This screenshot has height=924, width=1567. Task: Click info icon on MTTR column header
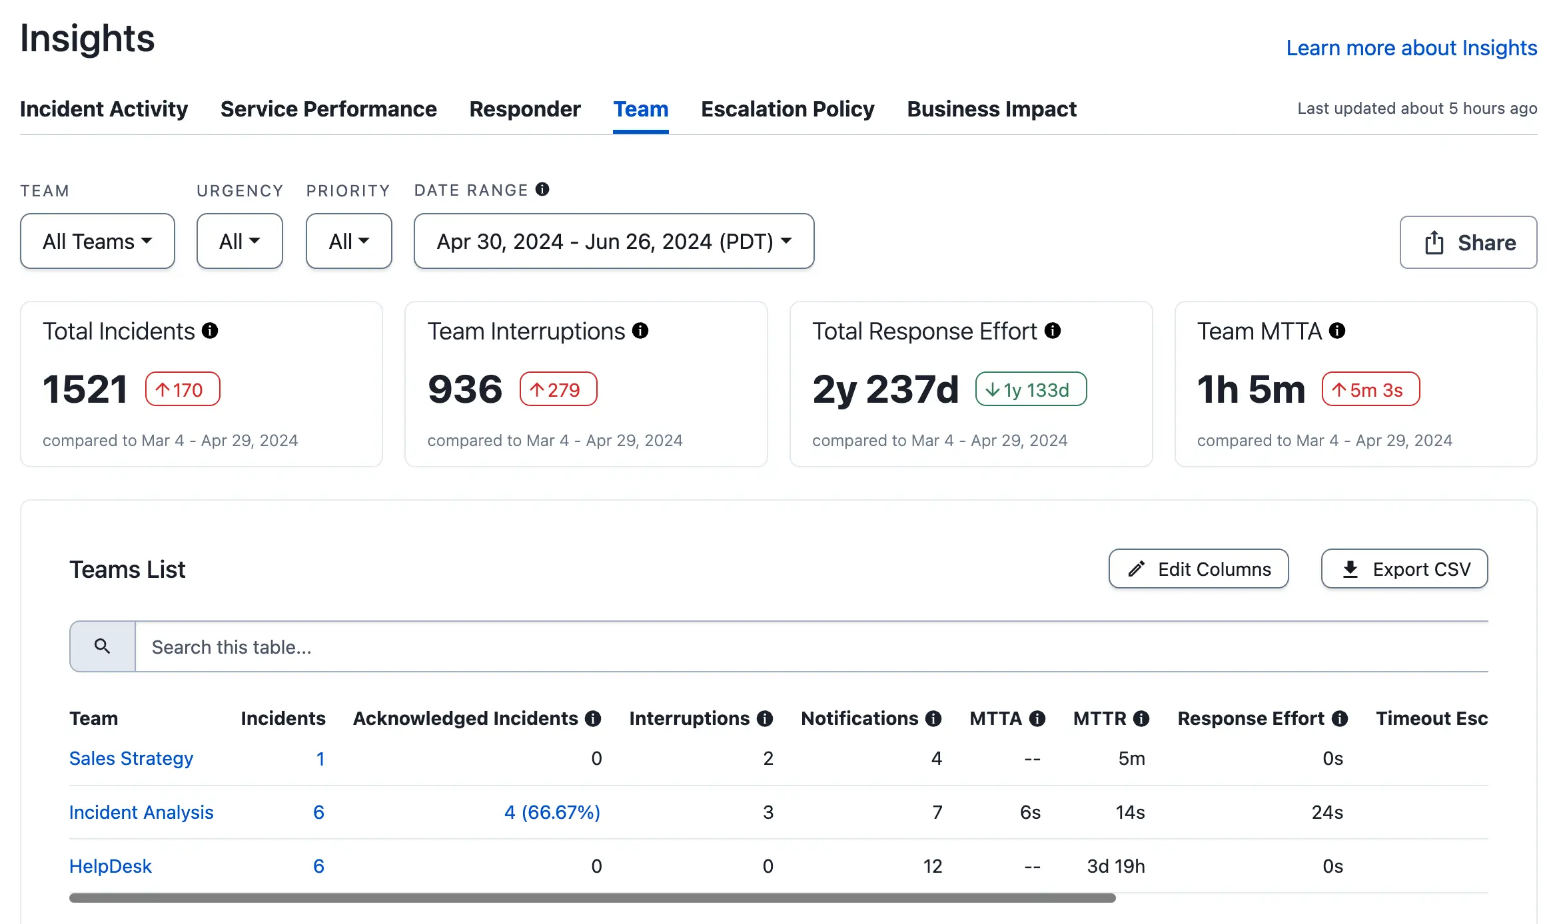click(x=1141, y=719)
